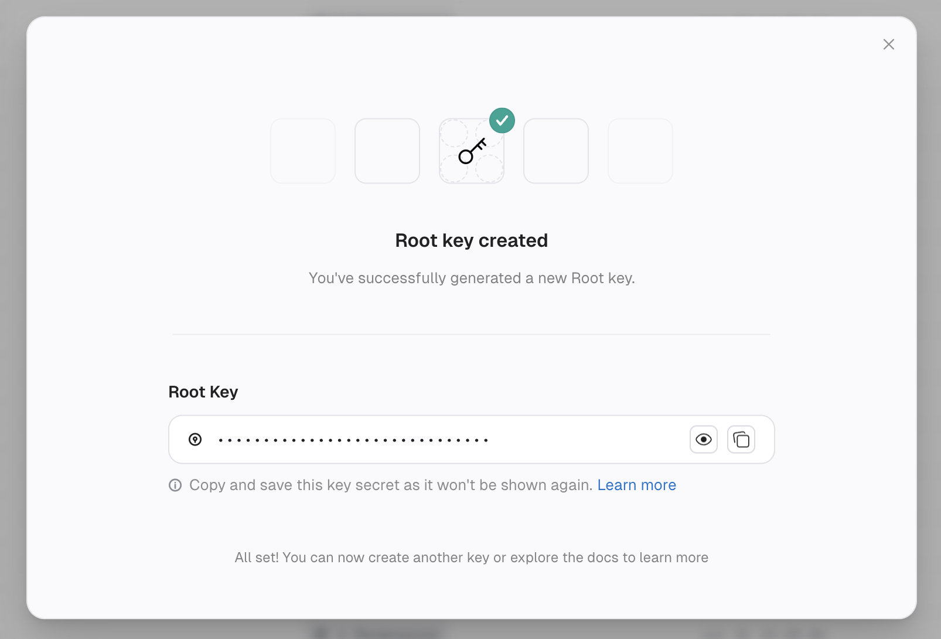Click the keyhole icon inside the Root Key field

[x=195, y=439]
